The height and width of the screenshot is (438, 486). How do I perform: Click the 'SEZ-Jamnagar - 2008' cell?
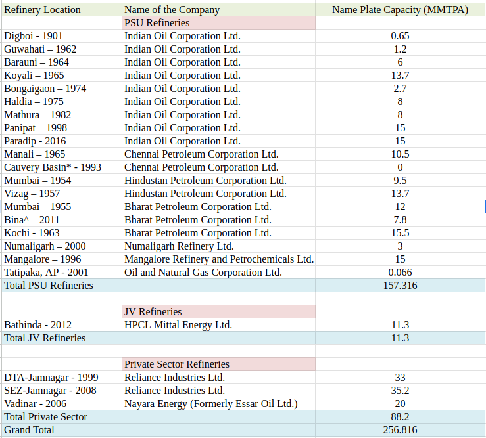(62, 391)
